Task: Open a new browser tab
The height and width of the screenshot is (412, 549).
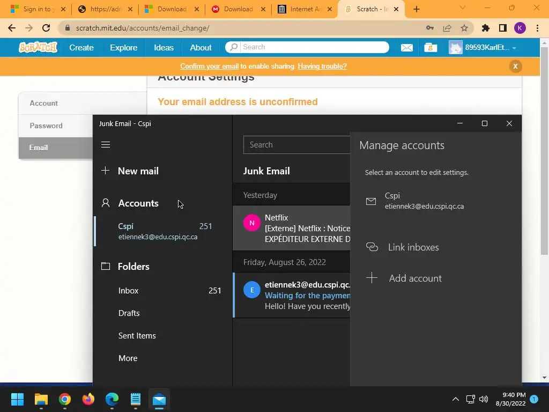Action: click(x=416, y=9)
